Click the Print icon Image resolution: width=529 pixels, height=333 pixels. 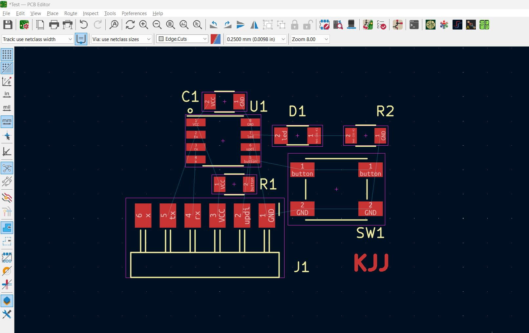coord(54,25)
